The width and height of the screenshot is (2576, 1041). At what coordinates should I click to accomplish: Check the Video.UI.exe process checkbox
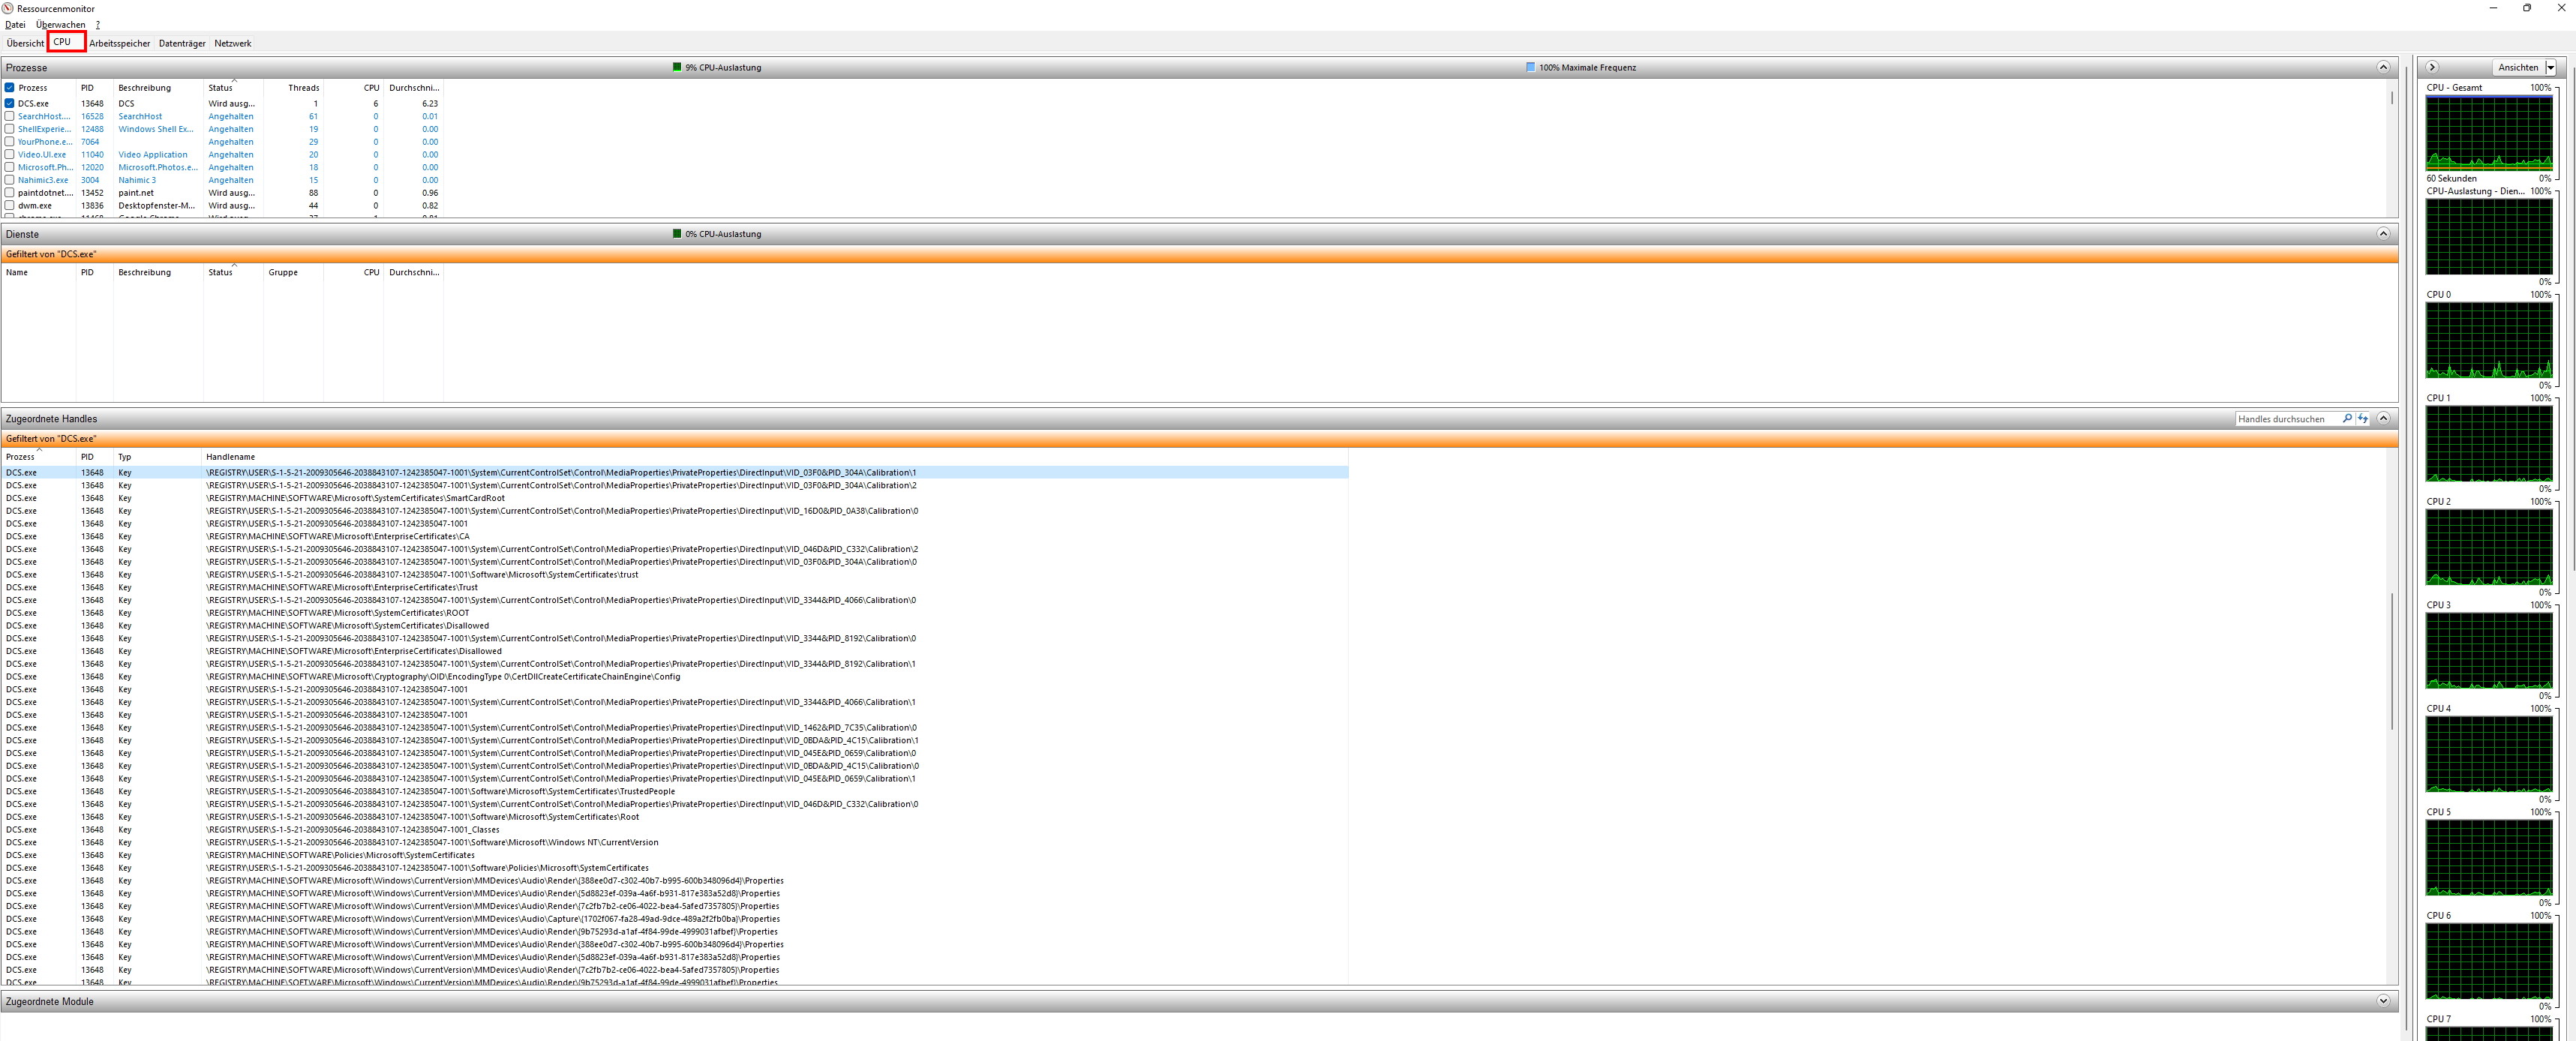pyautogui.click(x=10, y=155)
